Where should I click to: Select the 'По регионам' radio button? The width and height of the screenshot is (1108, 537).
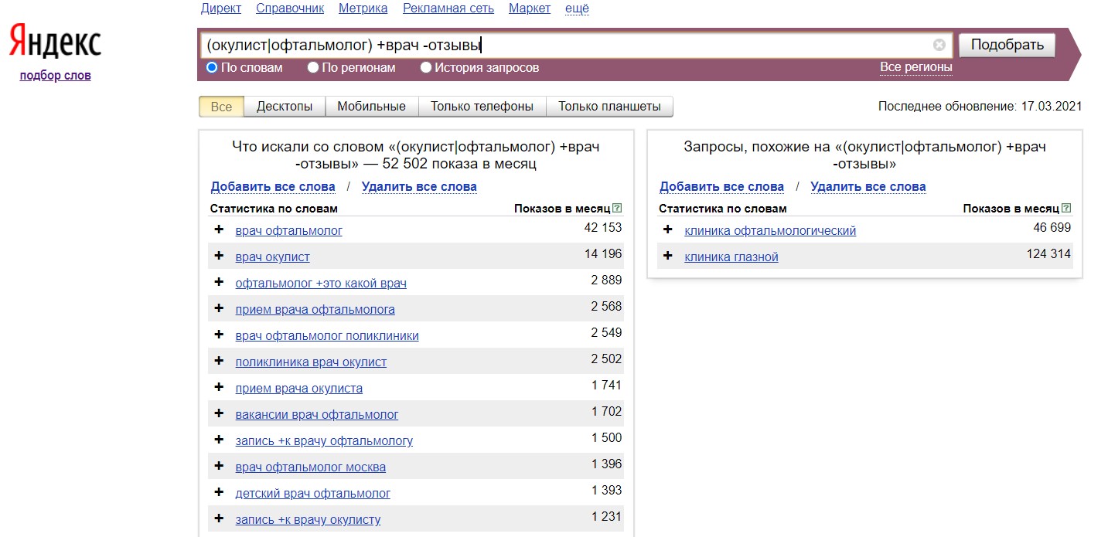(313, 67)
